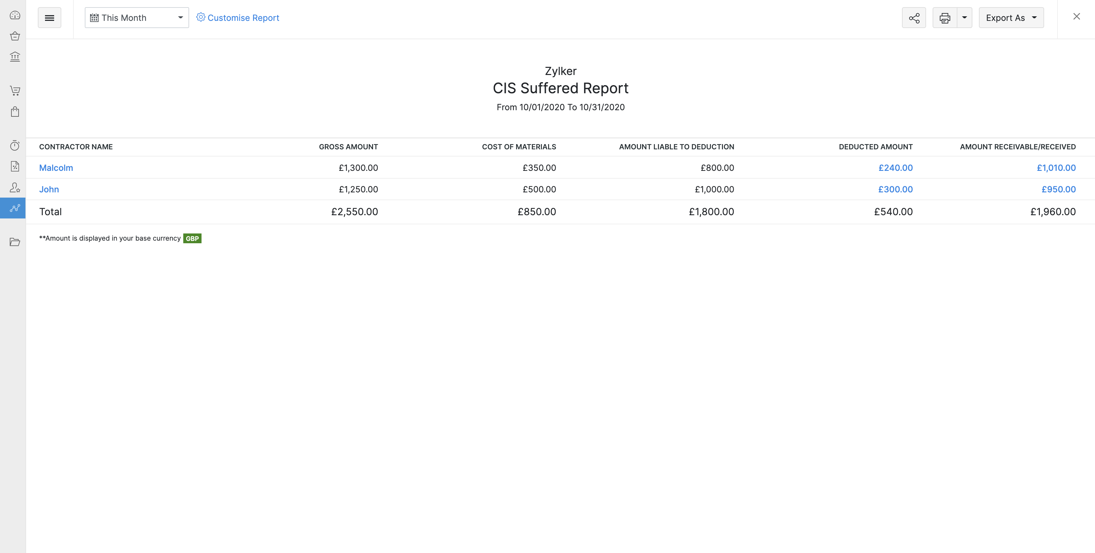The width and height of the screenshot is (1095, 553).
Task: Click the print report icon
Action: pos(945,18)
